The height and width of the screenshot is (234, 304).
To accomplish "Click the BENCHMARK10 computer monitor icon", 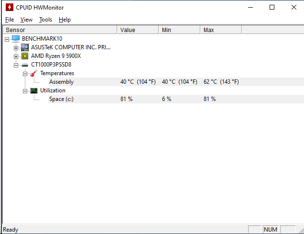I will 16,39.
